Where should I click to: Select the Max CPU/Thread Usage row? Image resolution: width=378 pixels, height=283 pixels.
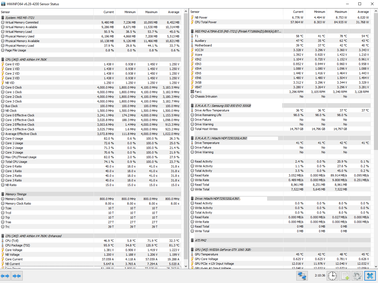click(90, 157)
